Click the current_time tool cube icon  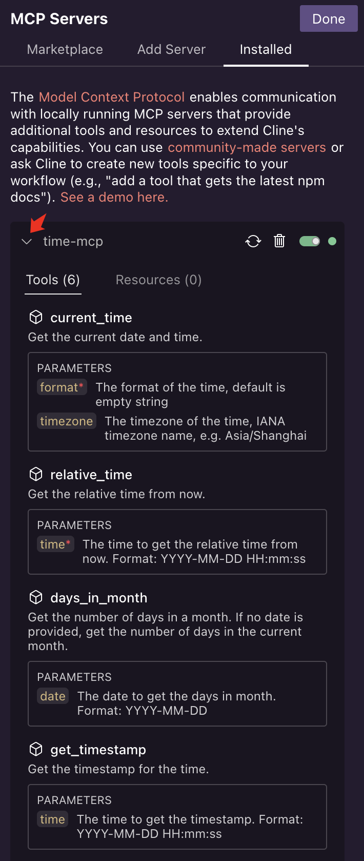click(36, 318)
